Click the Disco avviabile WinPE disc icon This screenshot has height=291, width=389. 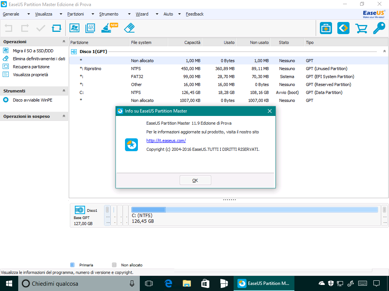(x=6, y=100)
